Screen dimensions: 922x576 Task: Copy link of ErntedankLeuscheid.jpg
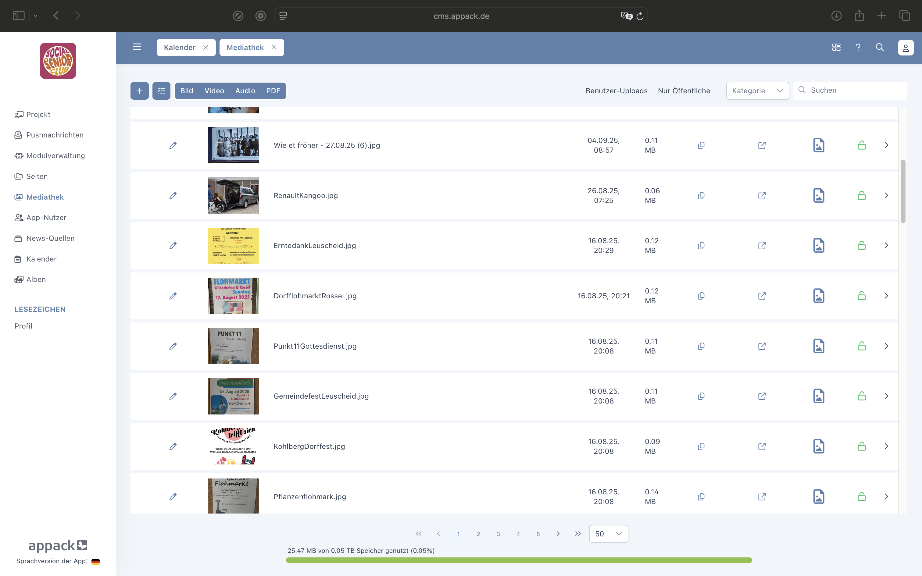[701, 246]
